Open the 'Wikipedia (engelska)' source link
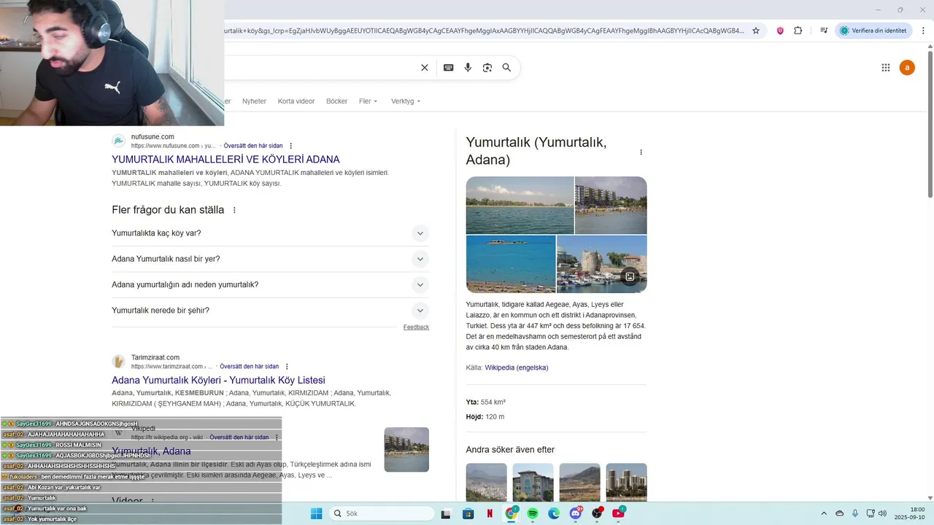934x525 pixels. [x=517, y=367]
